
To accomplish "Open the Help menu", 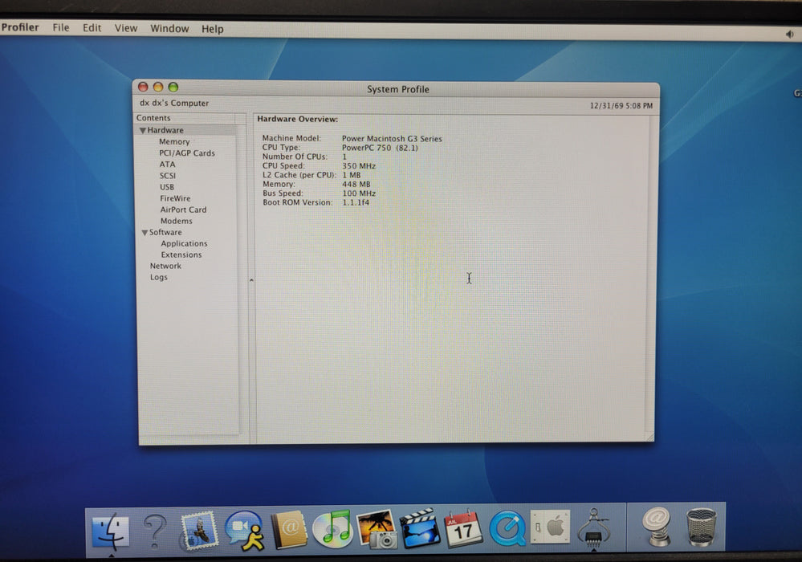I will (212, 29).
